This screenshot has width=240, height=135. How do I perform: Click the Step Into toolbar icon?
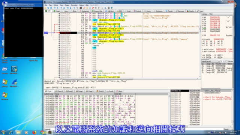click(x=61, y=8)
